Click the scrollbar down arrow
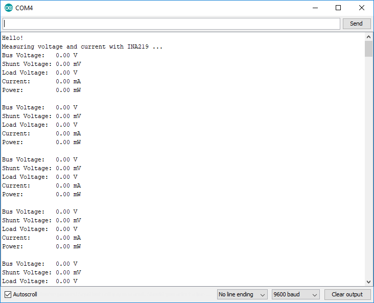This screenshot has width=374, height=303. 368,282
